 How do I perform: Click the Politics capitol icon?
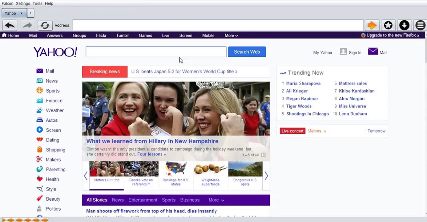pyautogui.click(x=39, y=208)
